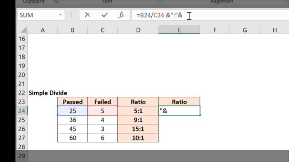289x162 pixels.
Task: Click the formula bar's vertical dots handle
Action: pyautogui.click(x=72, y=15)
